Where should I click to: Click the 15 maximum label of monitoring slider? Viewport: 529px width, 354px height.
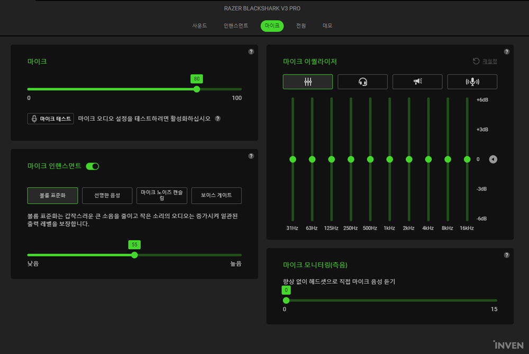point(494,309)
